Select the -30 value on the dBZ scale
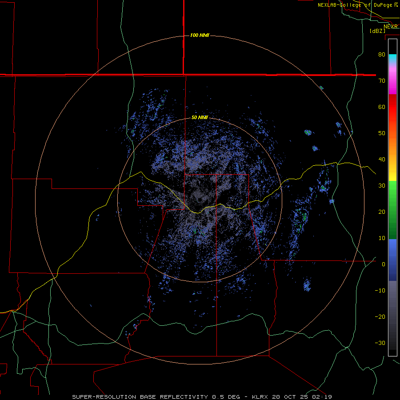 coord(380,343)
